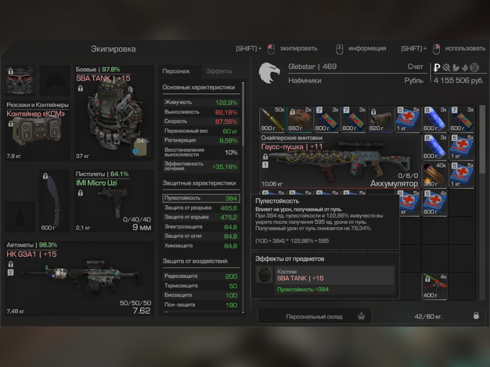Click the 4 155 506 руб. balance
Viewport: 490px width, 367px height.
click(x=458, y=80)
